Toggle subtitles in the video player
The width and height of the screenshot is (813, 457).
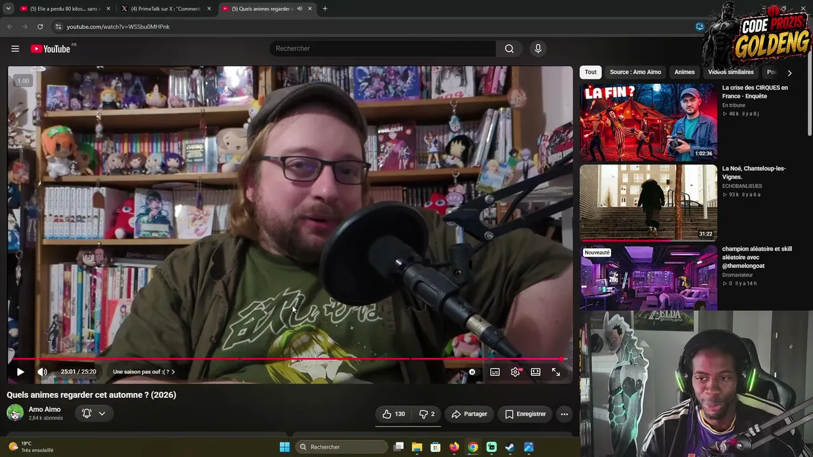(495, 372)
